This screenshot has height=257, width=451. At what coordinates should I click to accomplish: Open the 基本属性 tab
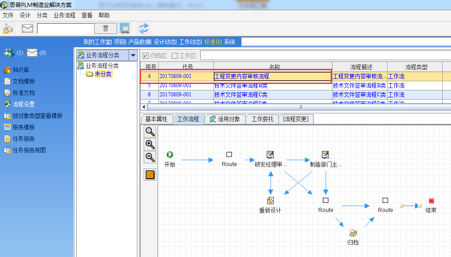click(x=157, y=119)
